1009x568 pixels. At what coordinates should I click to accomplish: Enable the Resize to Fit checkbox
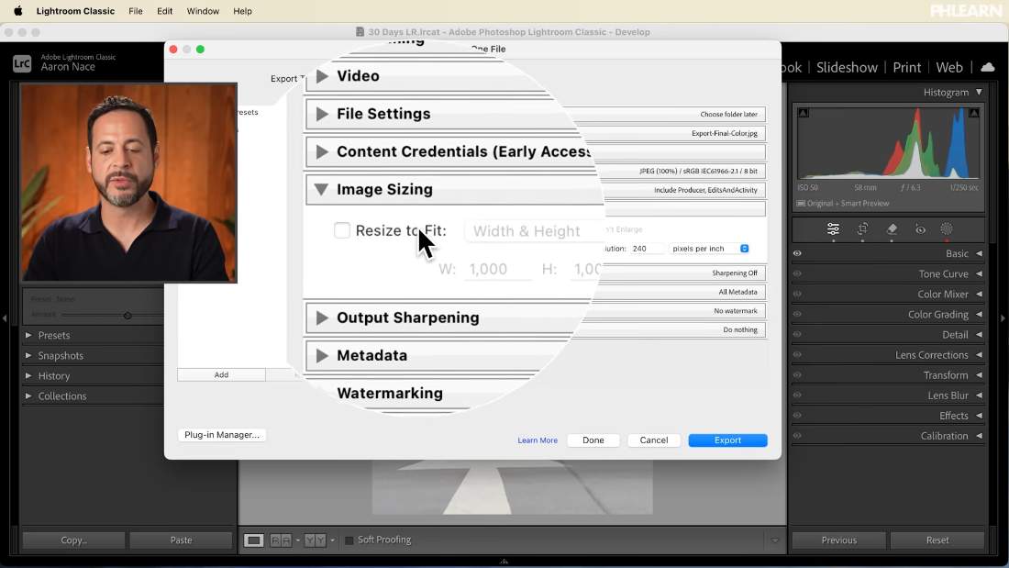click(x=342, y=230)
